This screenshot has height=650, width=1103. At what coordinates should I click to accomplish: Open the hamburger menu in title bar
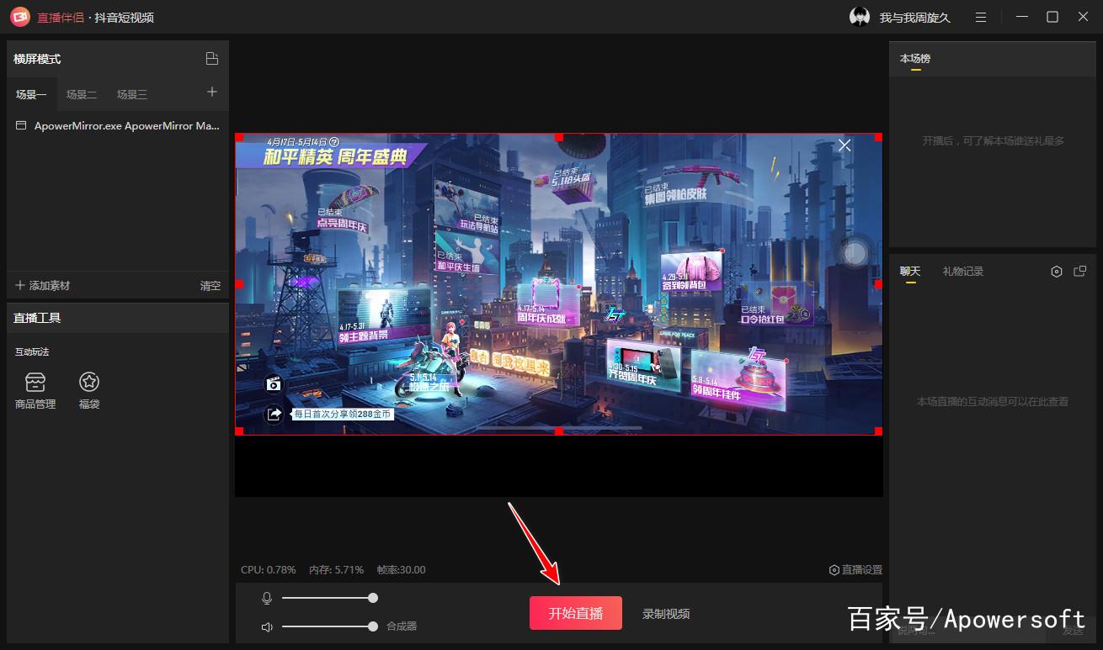click(981, 17)
